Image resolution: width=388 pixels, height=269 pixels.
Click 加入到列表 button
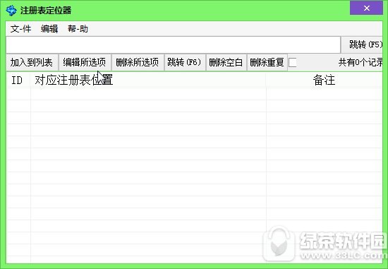32,62
